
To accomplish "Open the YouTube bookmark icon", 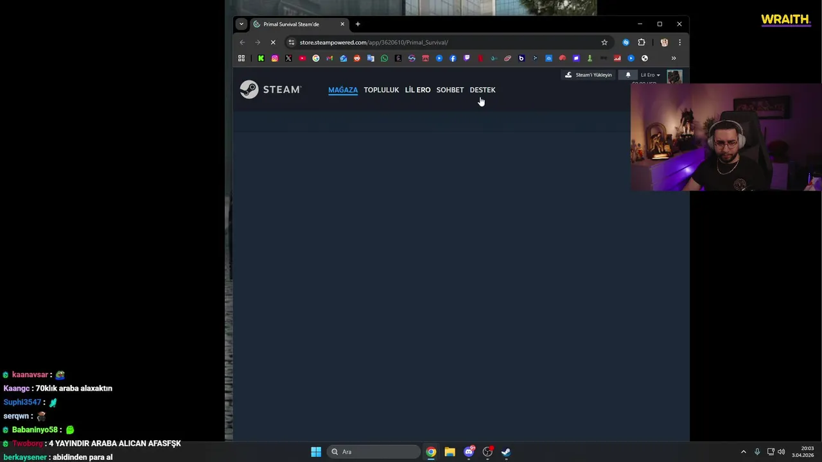I will tap(302, 58).
